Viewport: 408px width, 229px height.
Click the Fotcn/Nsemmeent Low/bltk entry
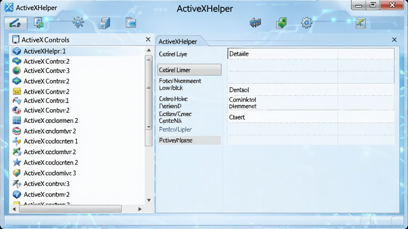click(180, 84)
